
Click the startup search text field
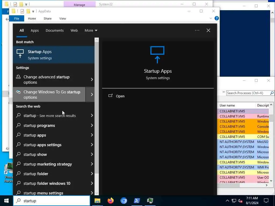tap(52, 201)
